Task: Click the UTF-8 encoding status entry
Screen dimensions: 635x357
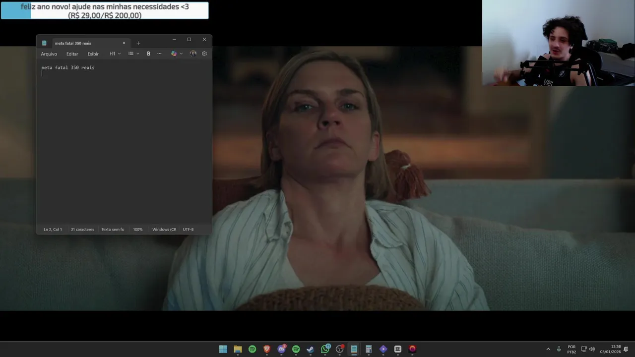Action: pos(188,230)
